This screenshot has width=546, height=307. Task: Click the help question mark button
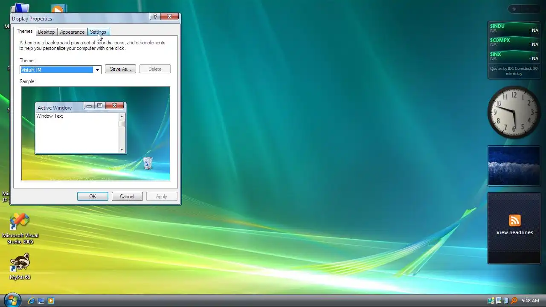click(155, 16)
